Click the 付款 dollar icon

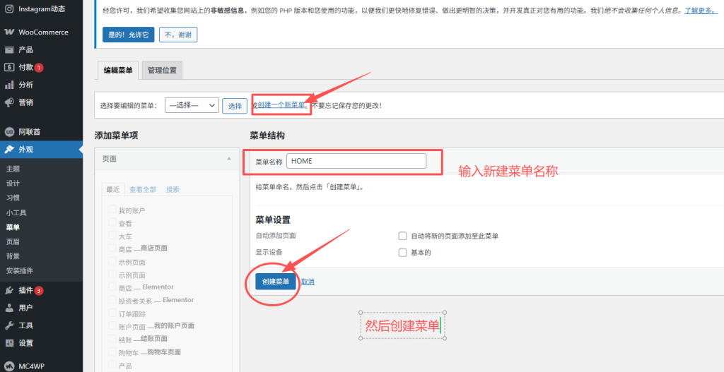click(9, 67)
